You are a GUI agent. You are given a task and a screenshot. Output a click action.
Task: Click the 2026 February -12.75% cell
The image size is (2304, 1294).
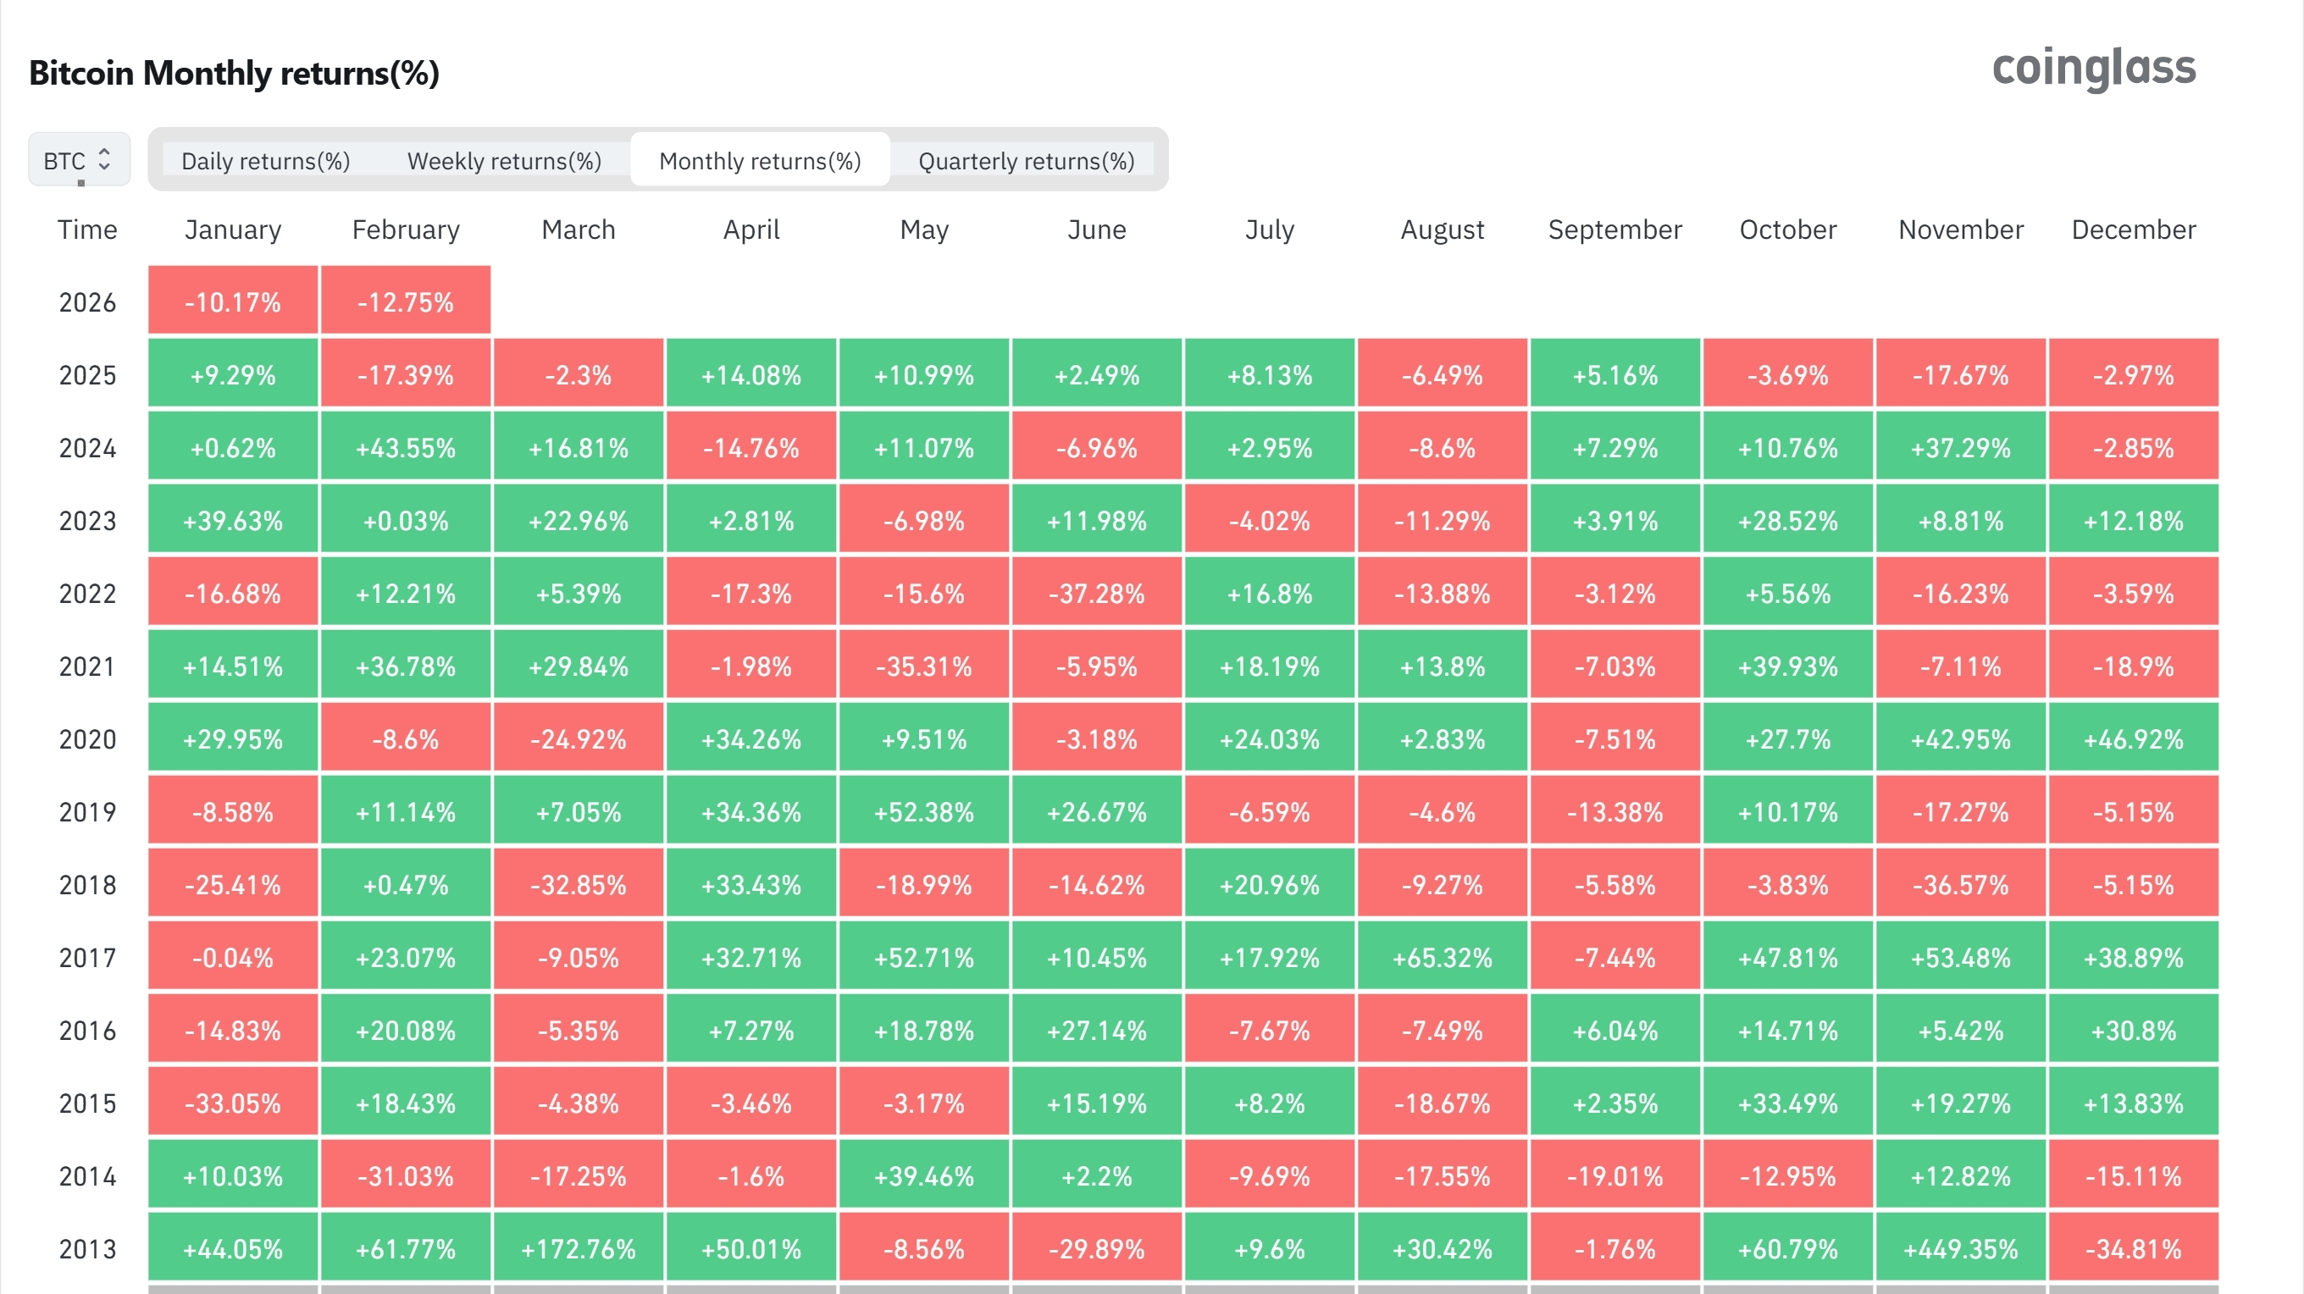coord(405,301)
